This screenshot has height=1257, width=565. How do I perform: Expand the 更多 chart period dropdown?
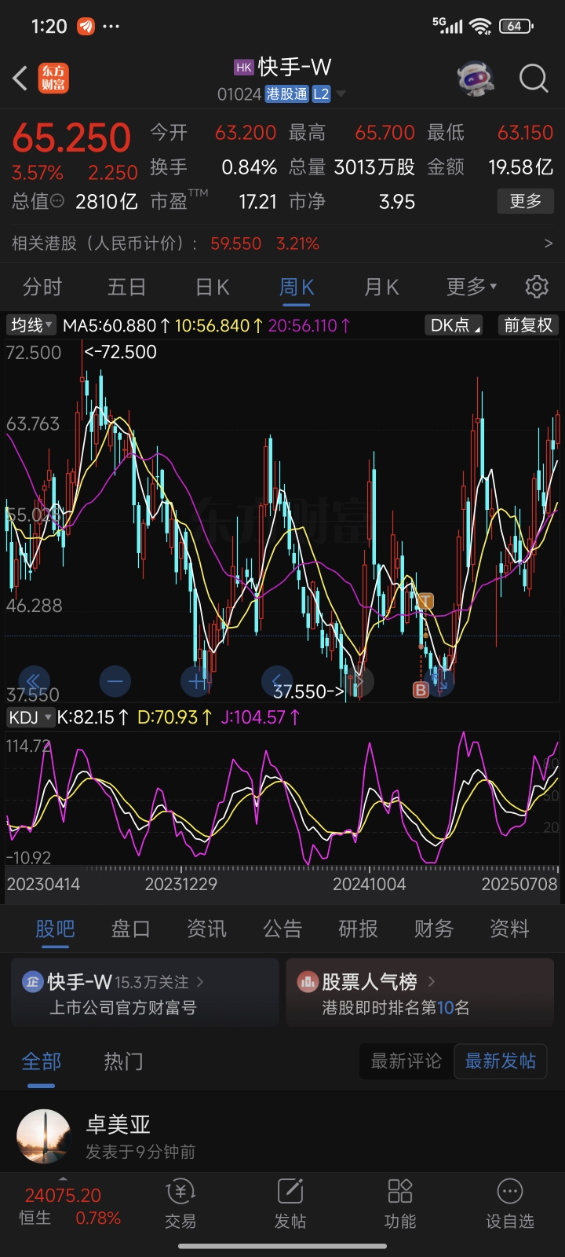tap(472, 287)
